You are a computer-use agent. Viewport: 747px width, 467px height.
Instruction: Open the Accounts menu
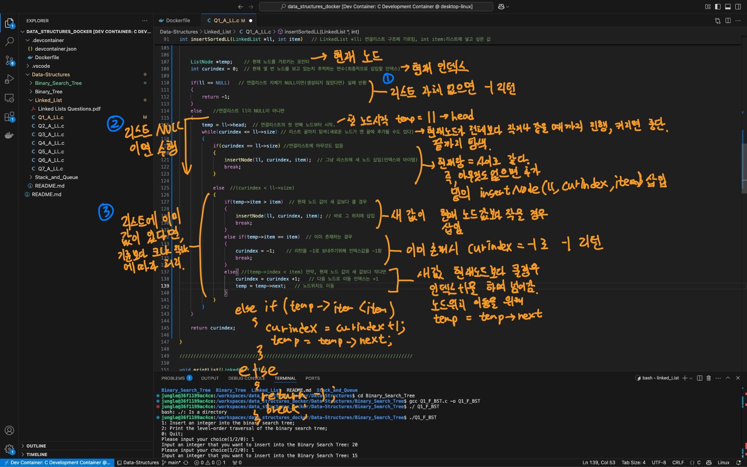(9, 430)
